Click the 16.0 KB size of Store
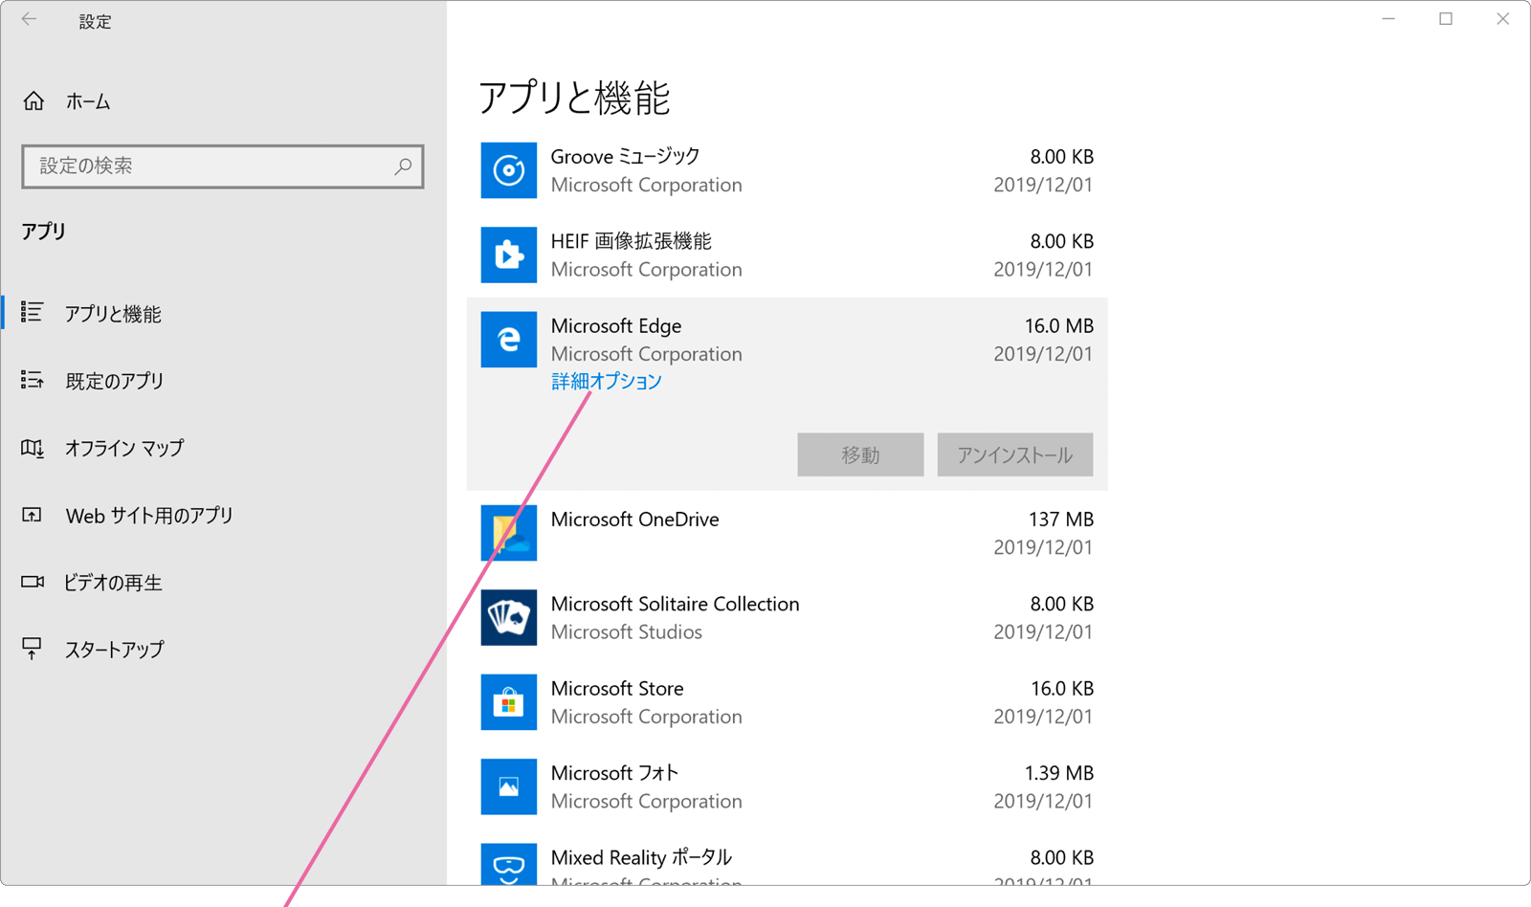Image resolution: width=1531 pixels, height=907 pixels. coord(1062,689)
